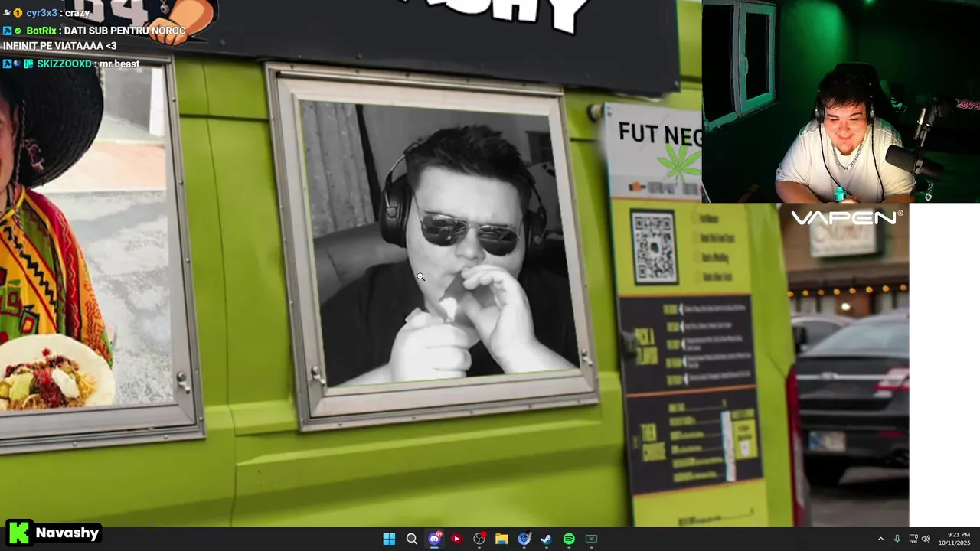Open the Windows Start menu

(389, 539)
